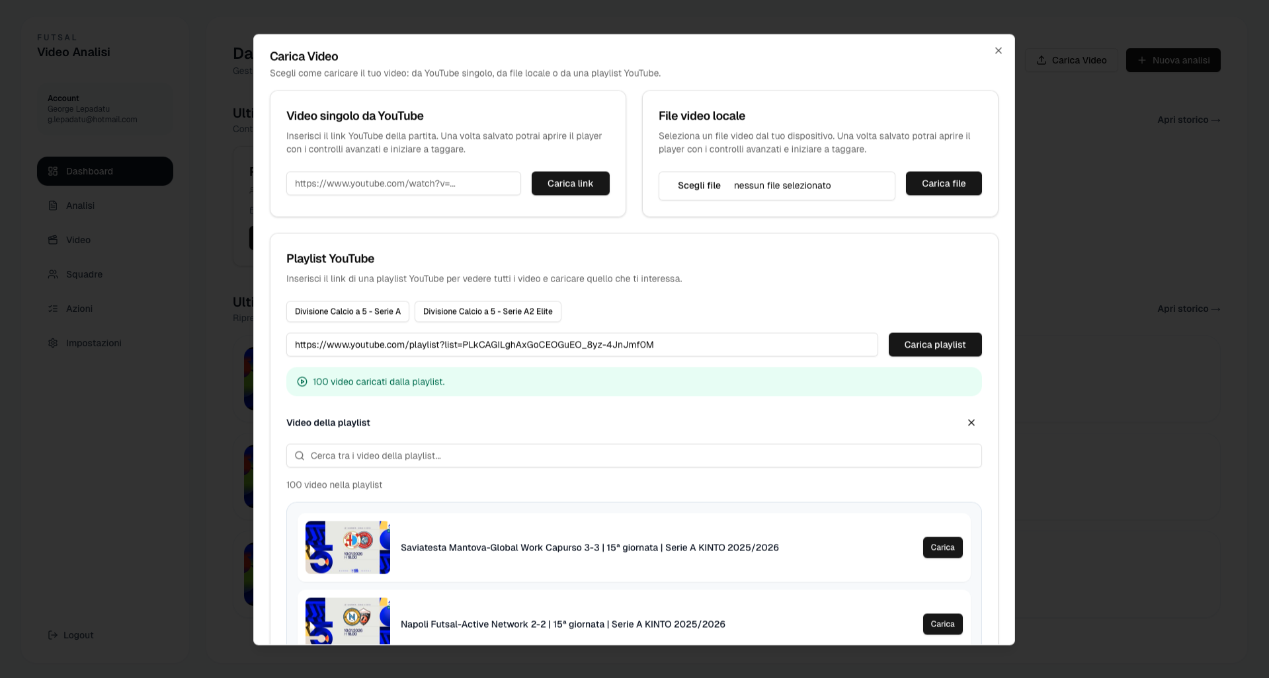Click the Nuova analisi button
The width and height of the screenshot is (1269, 678).
(x=1173, y=60)
